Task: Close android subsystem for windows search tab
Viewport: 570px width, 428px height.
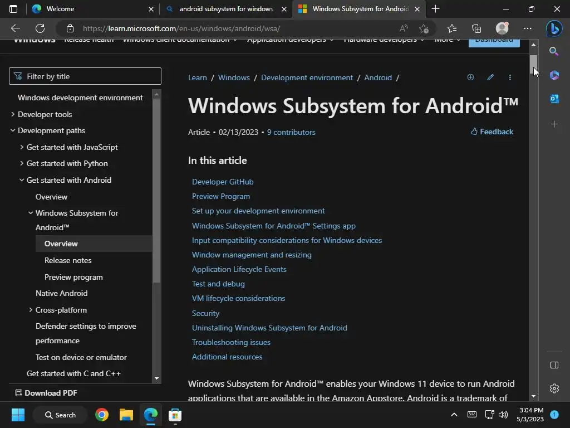Action: click(x=284, y=9)
